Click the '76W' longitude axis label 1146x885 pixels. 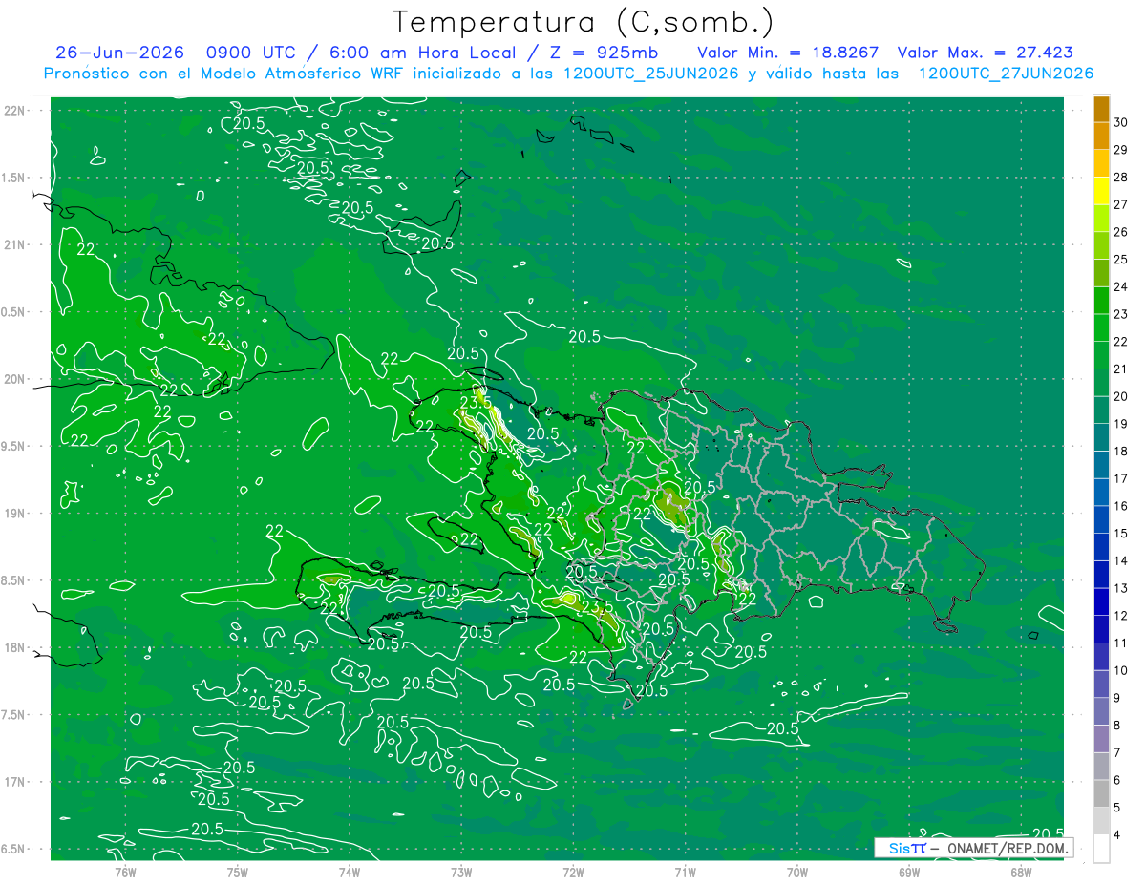[x=126, y=872]
